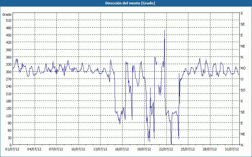Screen dimensions: 252x157
Task: Click the 30 tick label on the left axis
Action: pyautogui.click(x=10, y=138)
